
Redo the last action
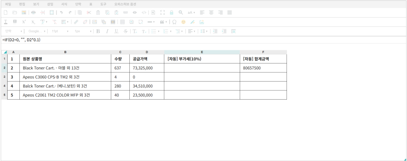point(70,13)
